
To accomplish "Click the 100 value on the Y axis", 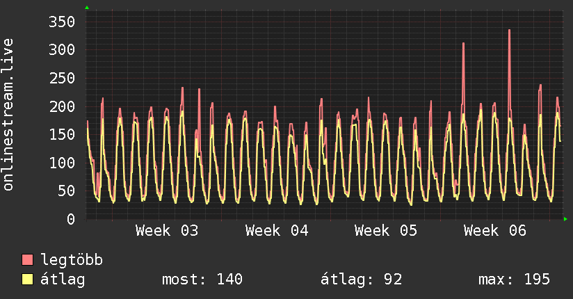I will [62, 163].
